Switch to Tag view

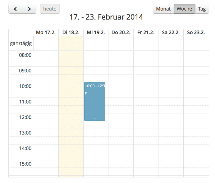202,9
